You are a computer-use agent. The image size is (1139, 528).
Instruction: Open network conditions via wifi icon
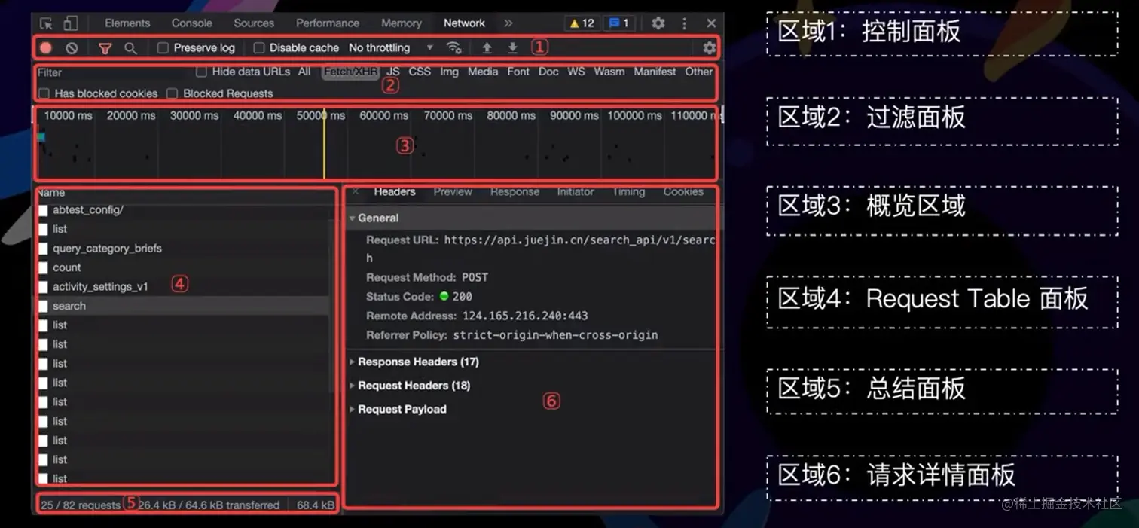pos(453,47)
